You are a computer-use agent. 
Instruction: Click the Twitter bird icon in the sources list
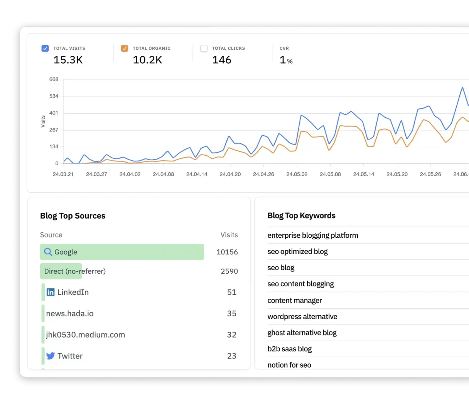(x=50, y=356)
